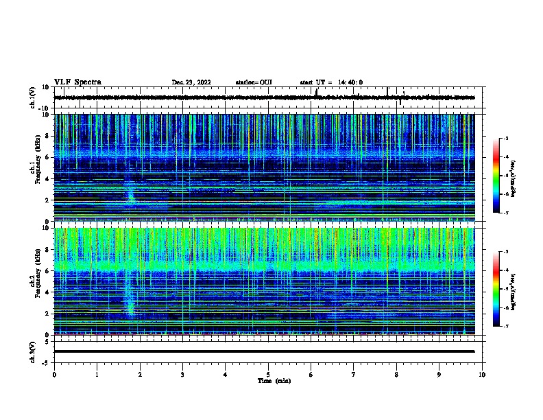Click time axis tick label "7"
The image size is (543, 420).
(354, 375)
